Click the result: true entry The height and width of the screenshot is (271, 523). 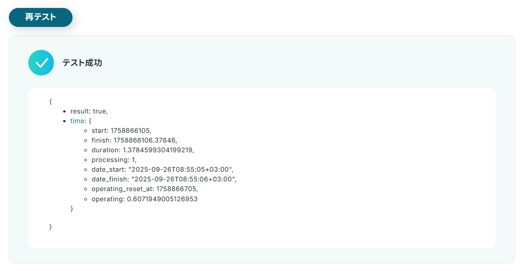89,111
